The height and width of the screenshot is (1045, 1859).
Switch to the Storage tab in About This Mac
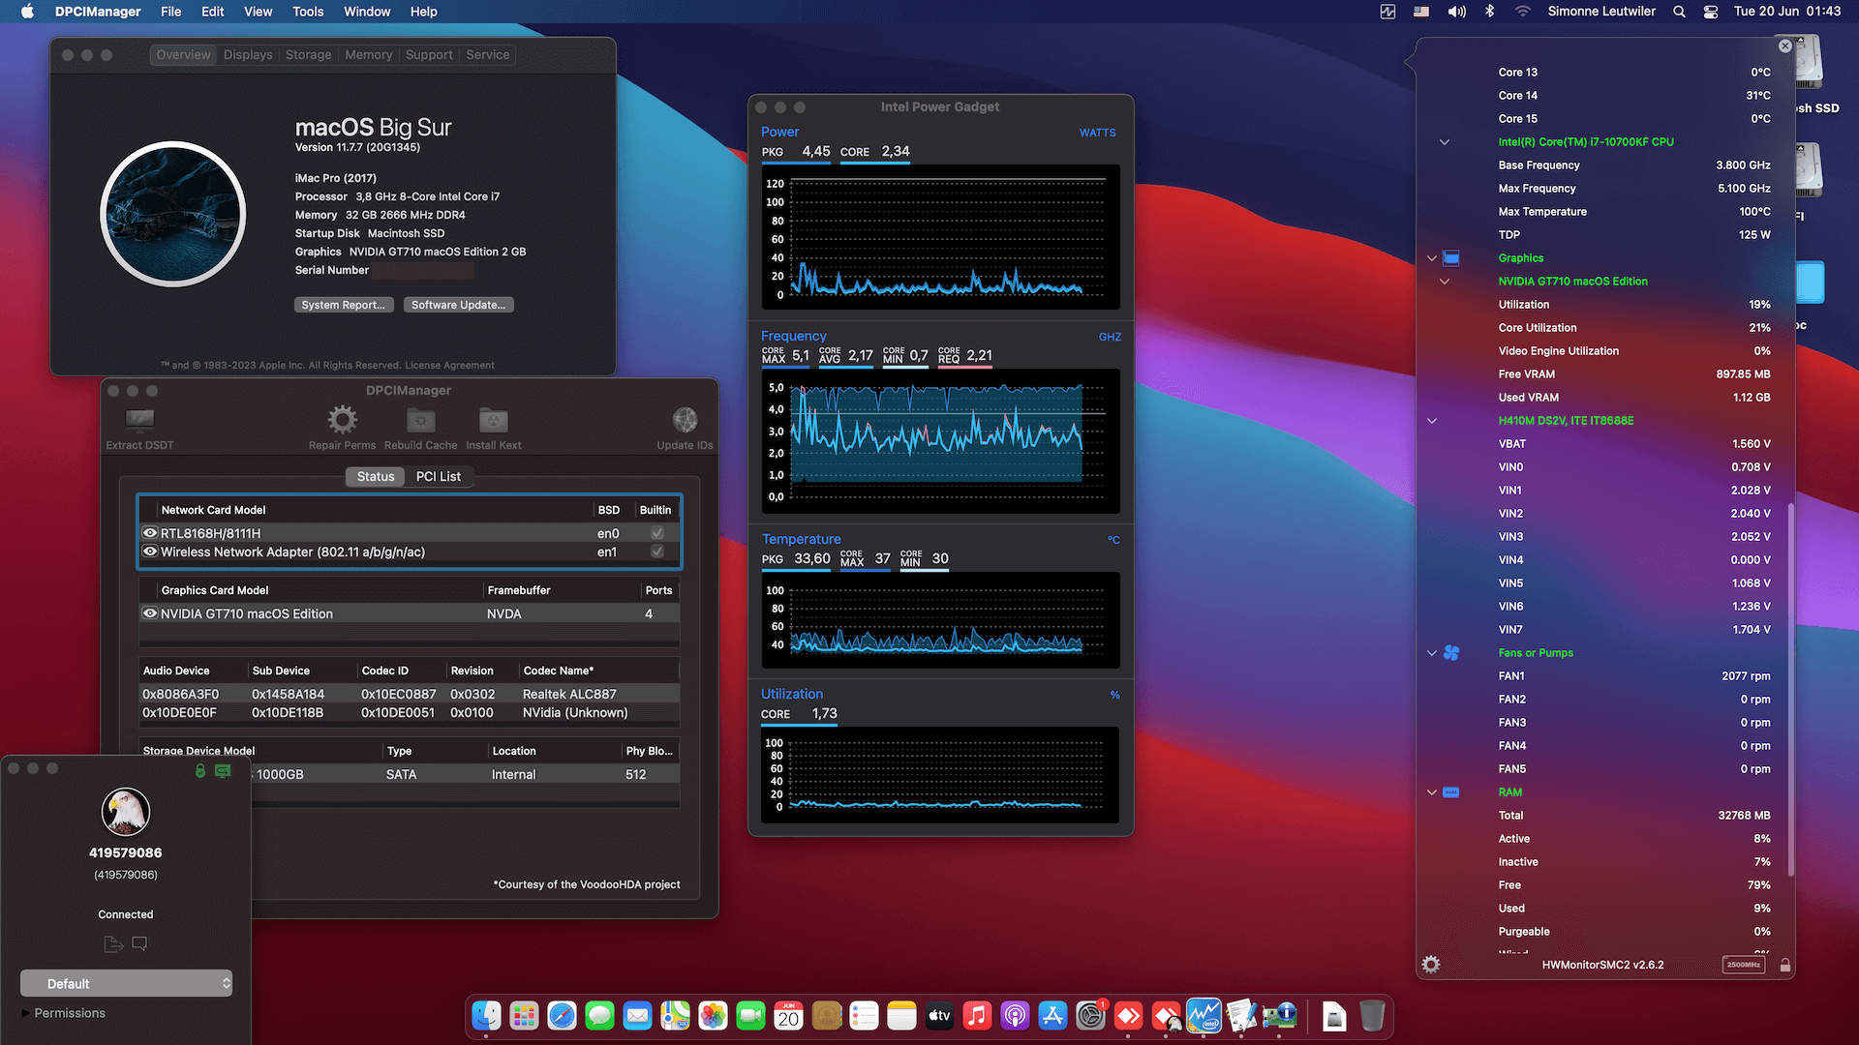(x=308, y=55)
